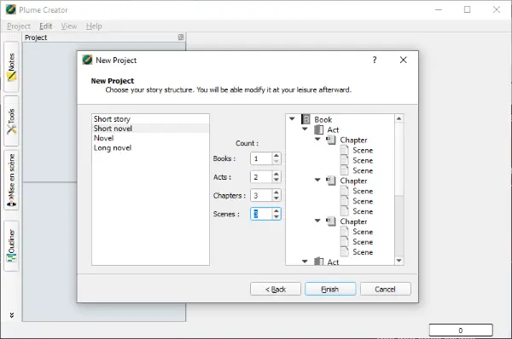Decrease the Chapters count
Image resolution: width=512 pixels, height=339 pixels.
click(x=276, y=198)
